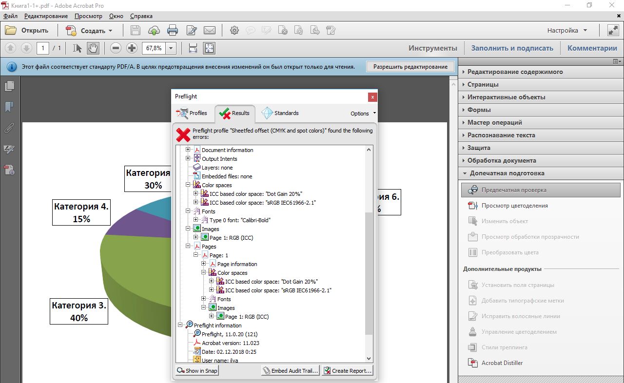This screenshot has height=383, width=624.
Task: Open the tools pane options menu icon
Action: coord(617,61)
